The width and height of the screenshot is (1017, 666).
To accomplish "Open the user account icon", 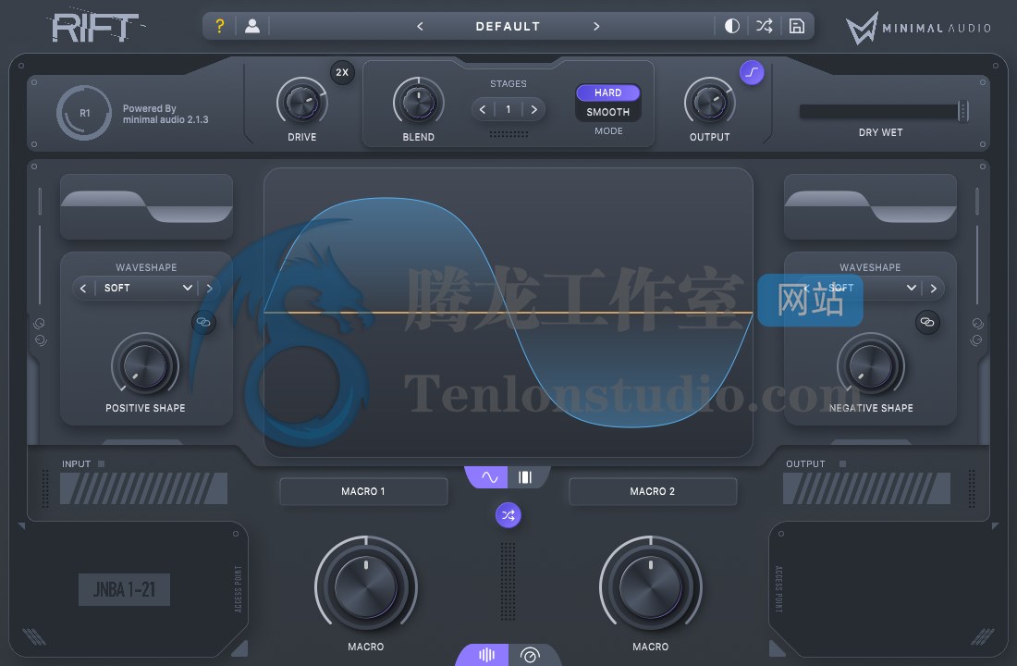I will (252, 26).
